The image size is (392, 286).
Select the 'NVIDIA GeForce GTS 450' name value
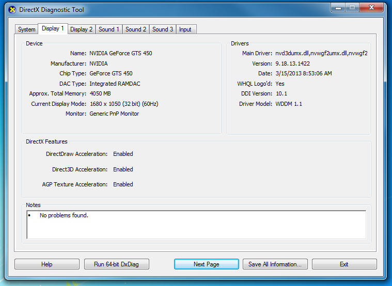pyautogui.click(x=121, y=53)
